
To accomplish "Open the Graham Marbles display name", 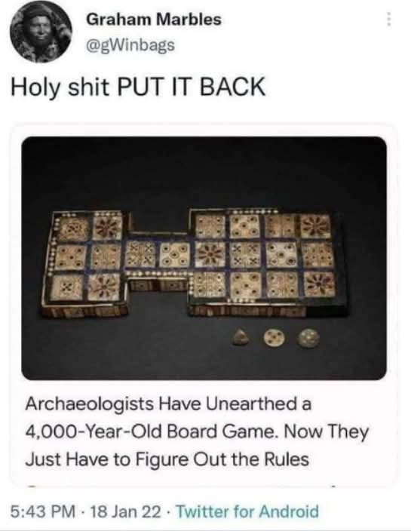I will 154,19.
